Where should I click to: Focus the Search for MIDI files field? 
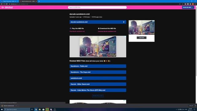(97, 7)
